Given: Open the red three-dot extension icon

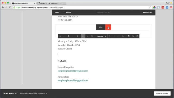Looking at the screenshot, I should point(163,7).
